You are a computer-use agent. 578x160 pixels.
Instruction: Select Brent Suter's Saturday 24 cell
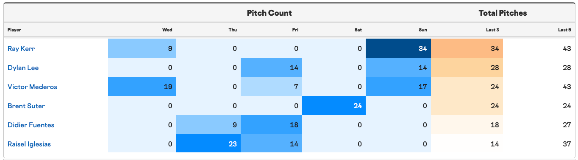point(334,106)
